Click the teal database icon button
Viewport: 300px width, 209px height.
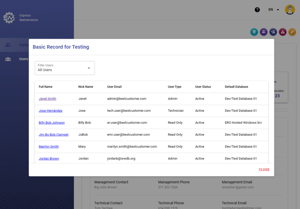pyautogui.click(x=254, y=32)
